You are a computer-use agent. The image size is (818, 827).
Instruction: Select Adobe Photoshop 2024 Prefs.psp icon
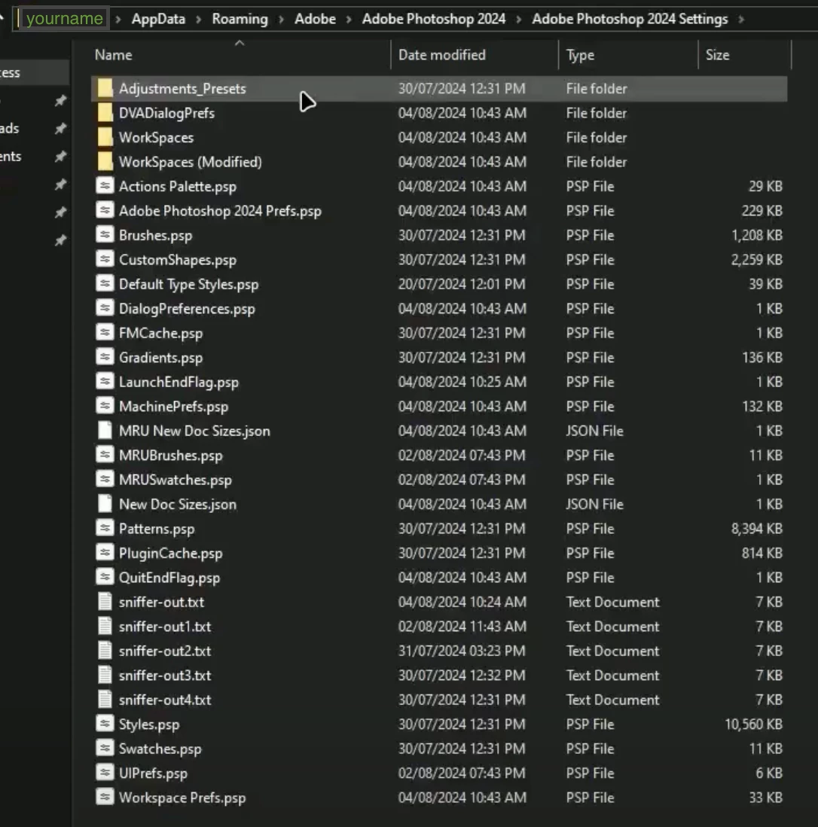105,210
